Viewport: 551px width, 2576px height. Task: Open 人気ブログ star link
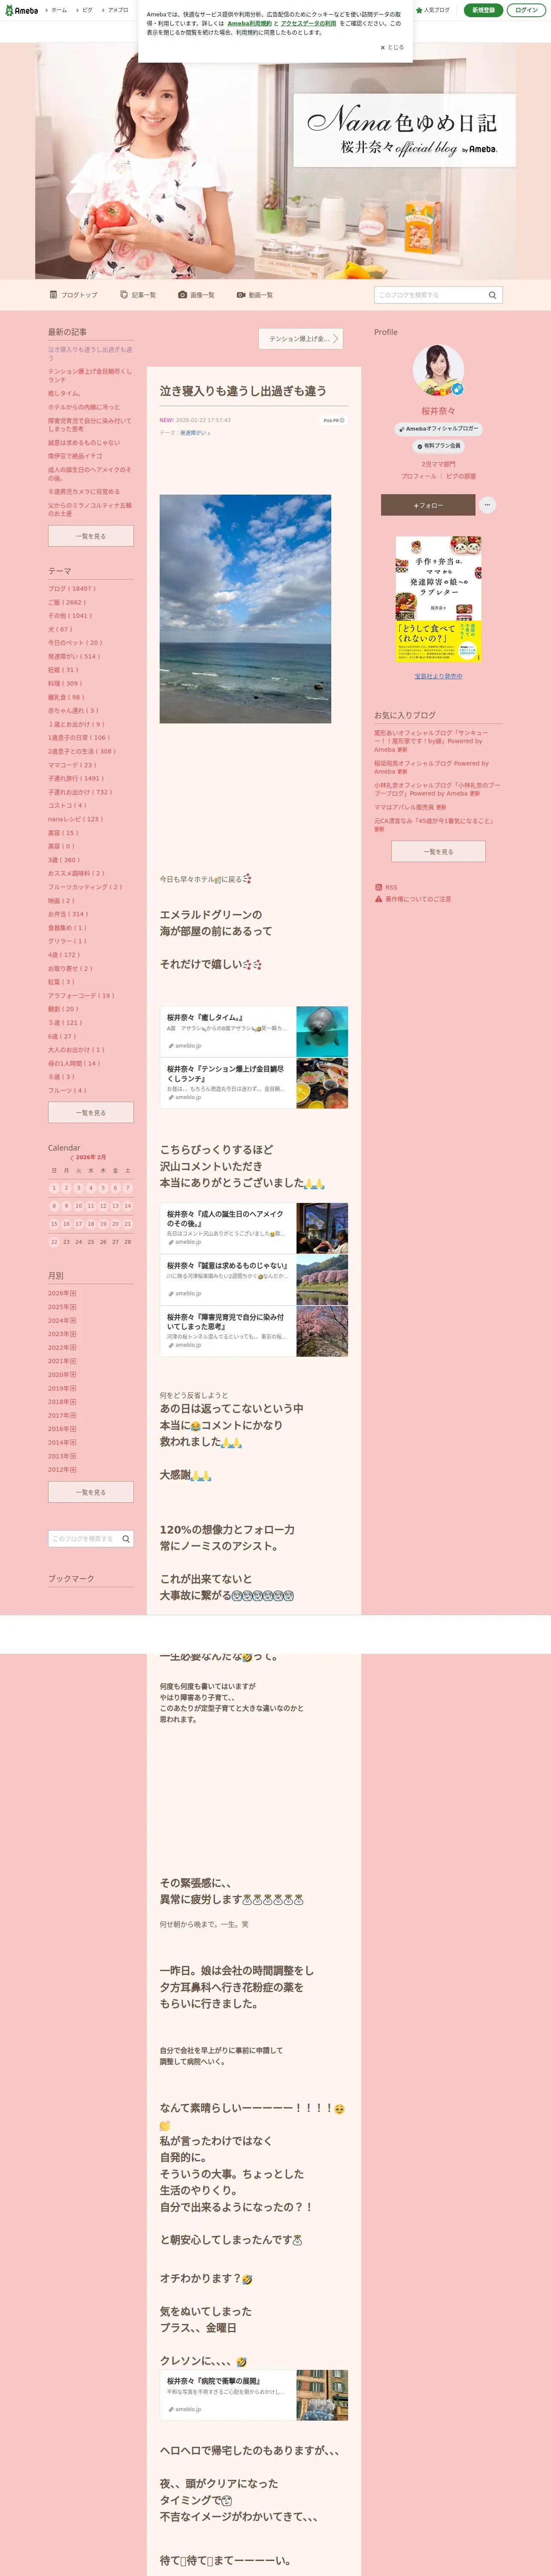[433, 10]
